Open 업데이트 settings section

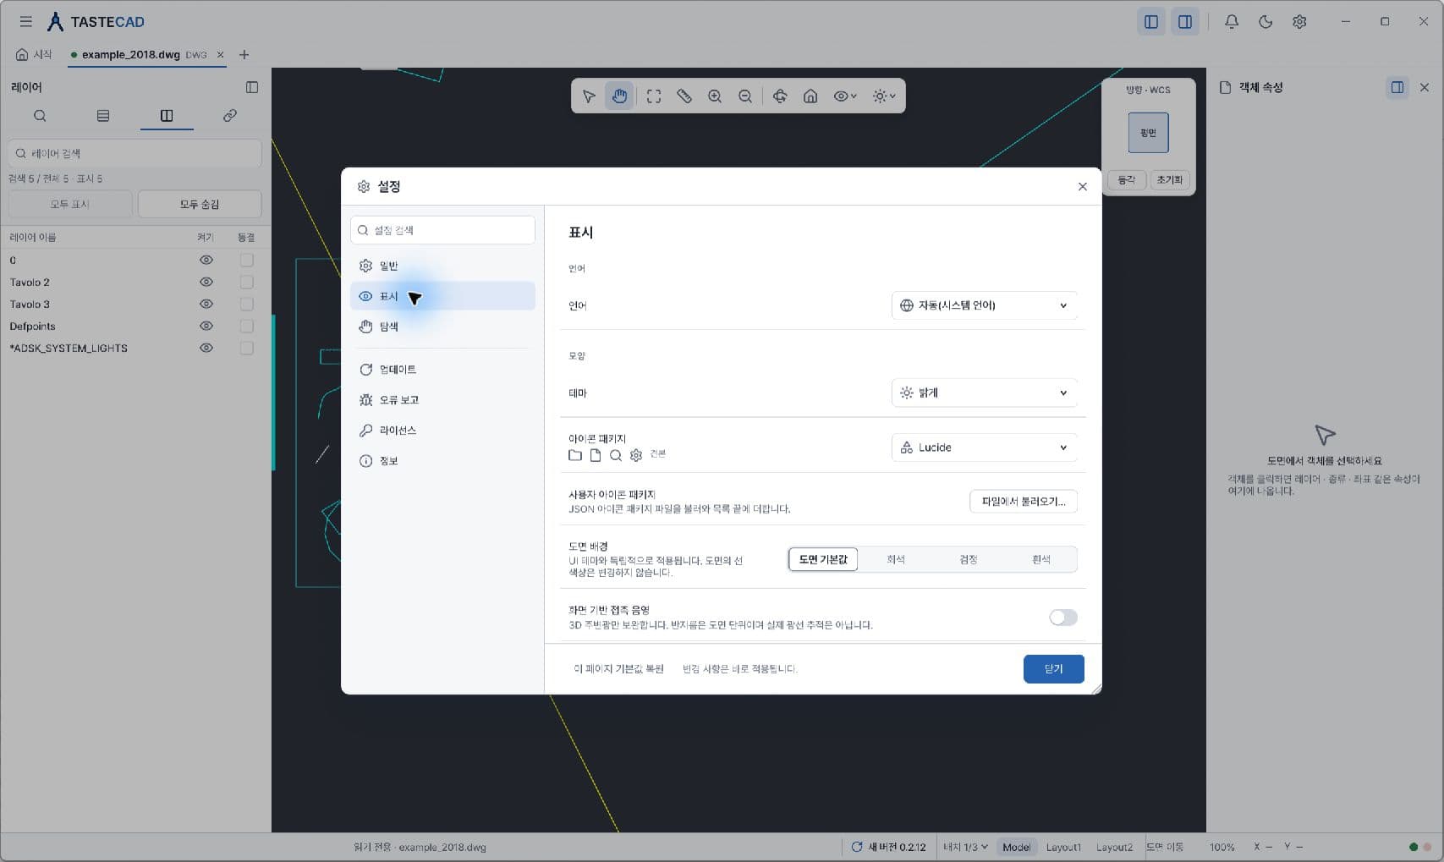[442, 370]
